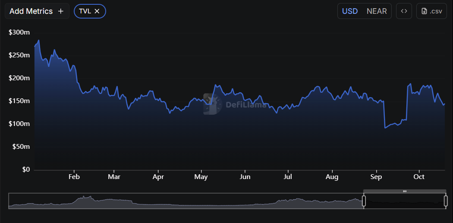Click the $300m label on the y-axis
The image size is (453, 223).
tap(19, 32)
